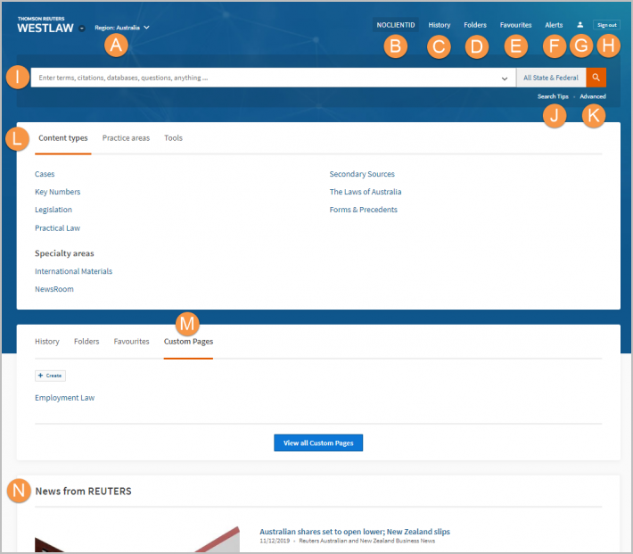
Task: Expand the search box dropdown chevron
Action: click(x=505, y=79)
